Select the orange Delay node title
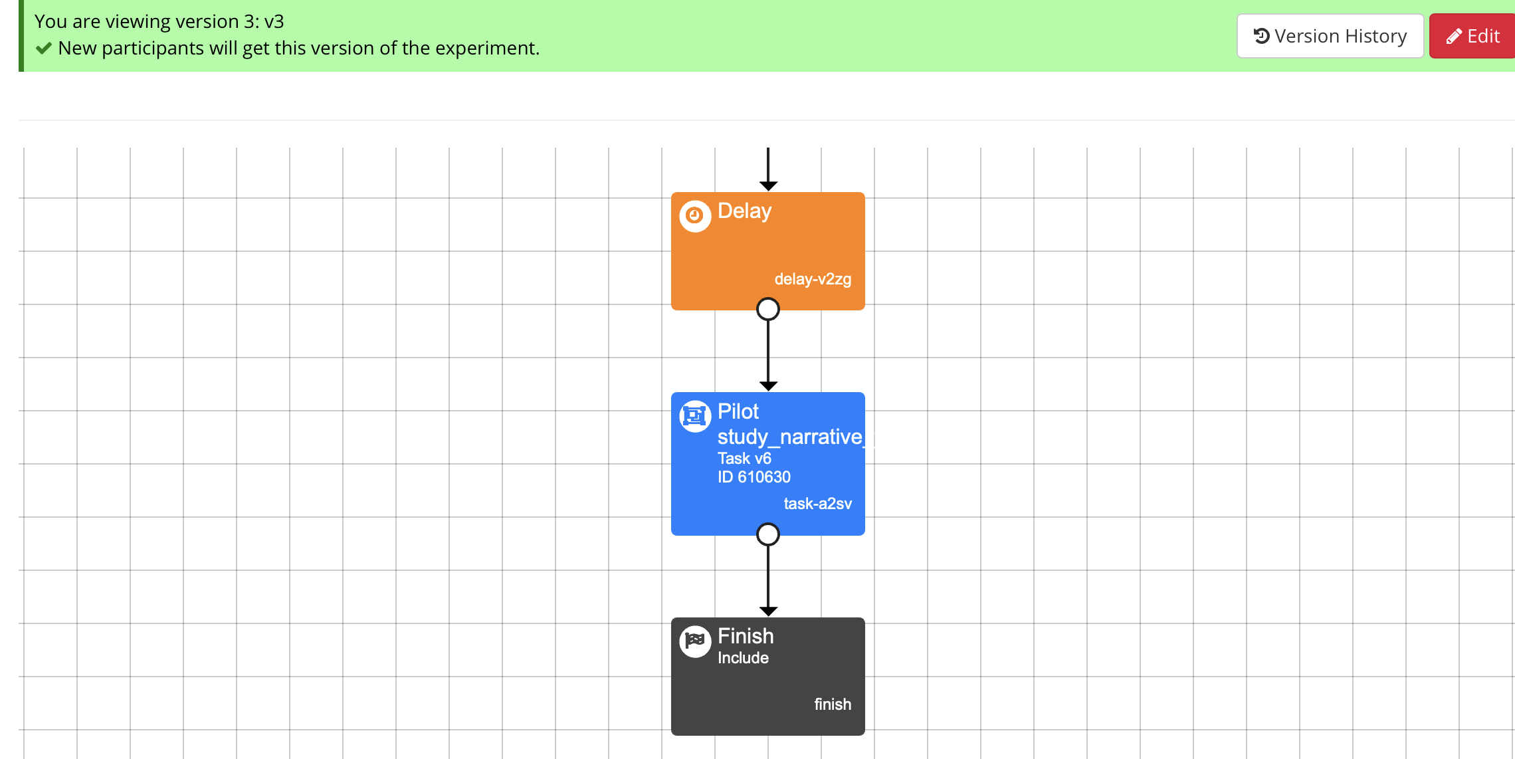 point(744,211)
